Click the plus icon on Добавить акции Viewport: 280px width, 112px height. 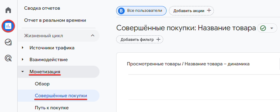tap(209, 11)
